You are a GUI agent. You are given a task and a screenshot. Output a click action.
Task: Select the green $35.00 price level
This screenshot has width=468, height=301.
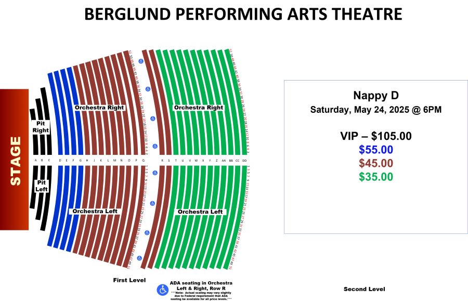point(375,177)
